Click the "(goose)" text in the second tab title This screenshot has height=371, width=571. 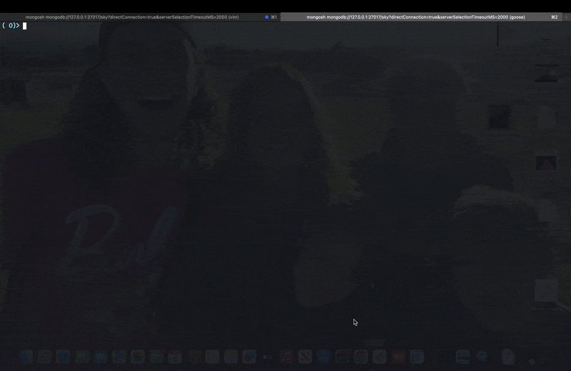point(512,17)
